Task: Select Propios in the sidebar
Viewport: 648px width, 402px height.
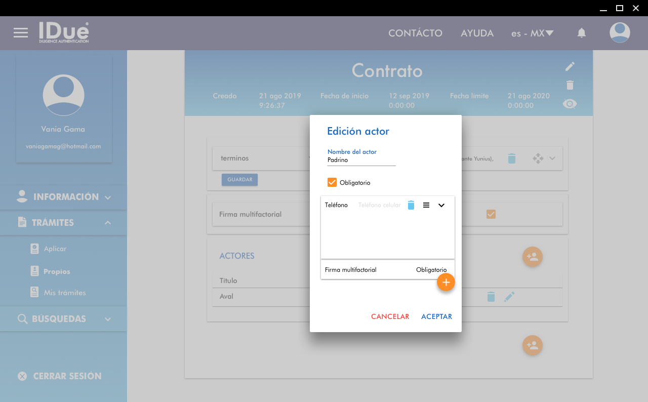Action: 57,271
